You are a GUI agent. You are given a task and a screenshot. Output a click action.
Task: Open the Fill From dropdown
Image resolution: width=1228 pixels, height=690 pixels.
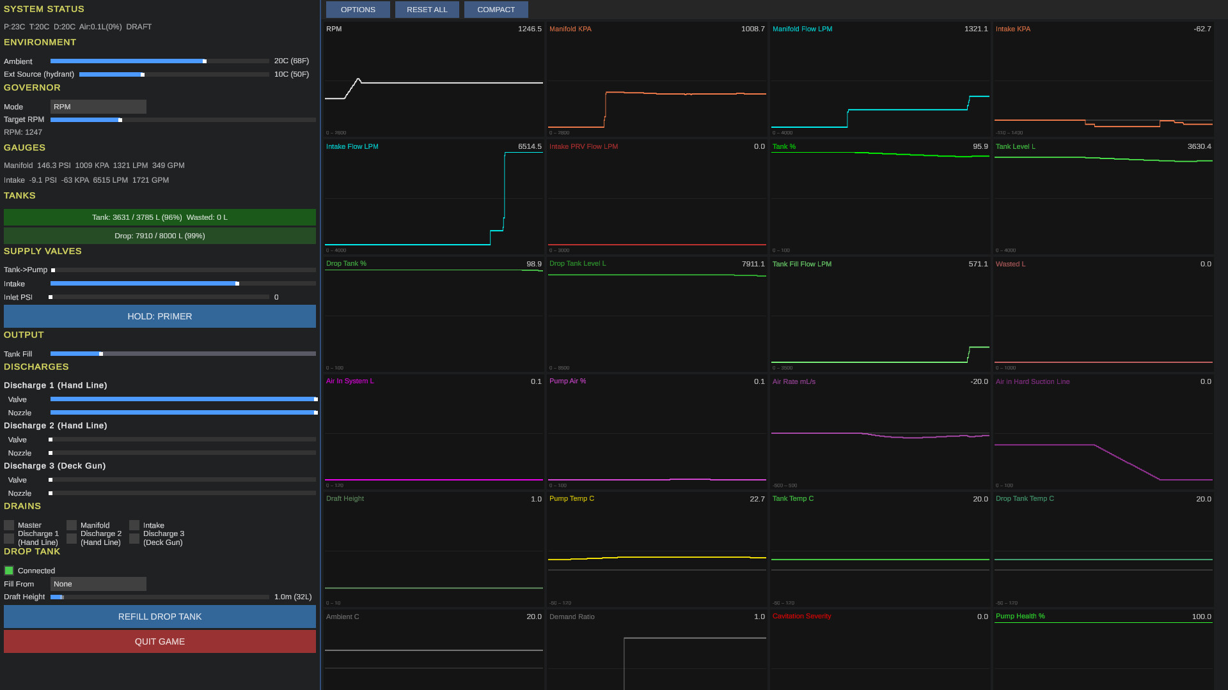pos(98,584)
